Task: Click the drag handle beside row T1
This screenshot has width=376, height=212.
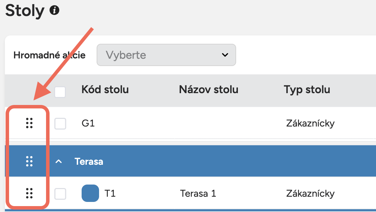Action: [30, 193]
